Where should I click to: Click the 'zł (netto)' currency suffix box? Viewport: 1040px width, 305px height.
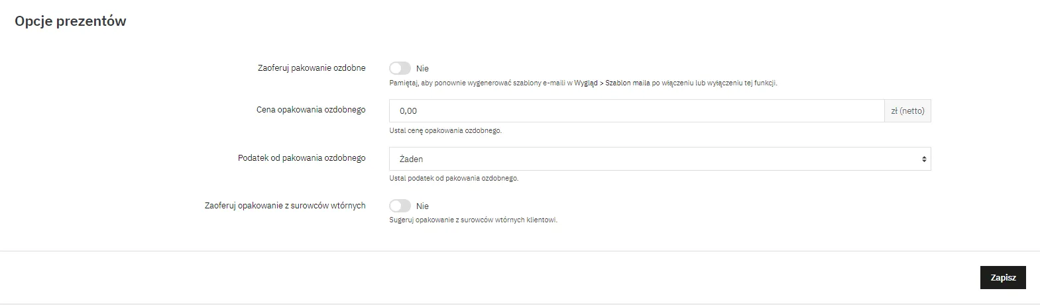pos(907,111)
